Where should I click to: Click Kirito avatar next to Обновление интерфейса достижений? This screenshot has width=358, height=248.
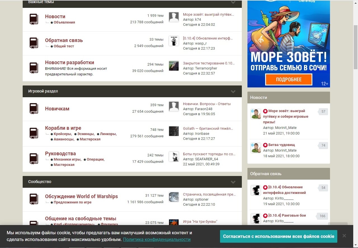pyautogui.click(x=256, y=190)
